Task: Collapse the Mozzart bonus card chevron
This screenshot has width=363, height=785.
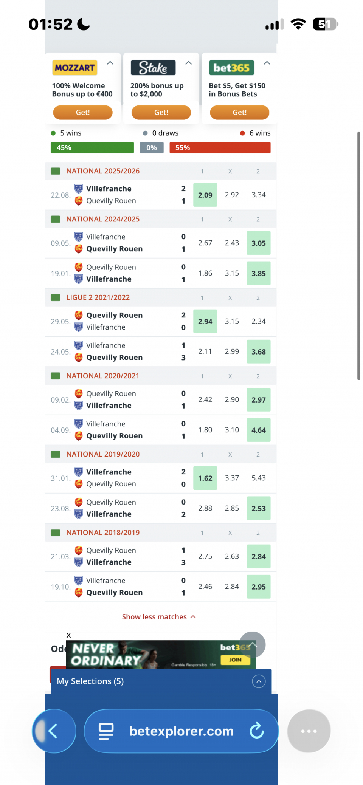Action: [x=110, y=63]
